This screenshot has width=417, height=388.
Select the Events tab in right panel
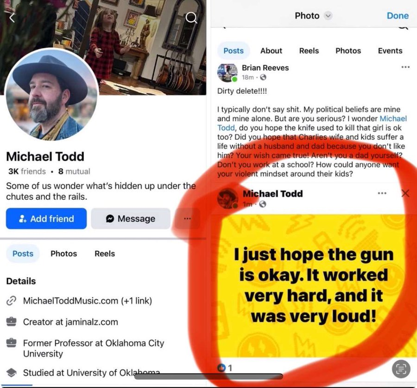(x=390, y=51)
